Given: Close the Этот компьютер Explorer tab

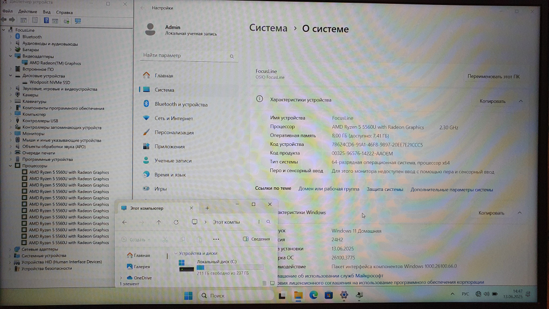Looking at the screenshot, I should 191,208.
